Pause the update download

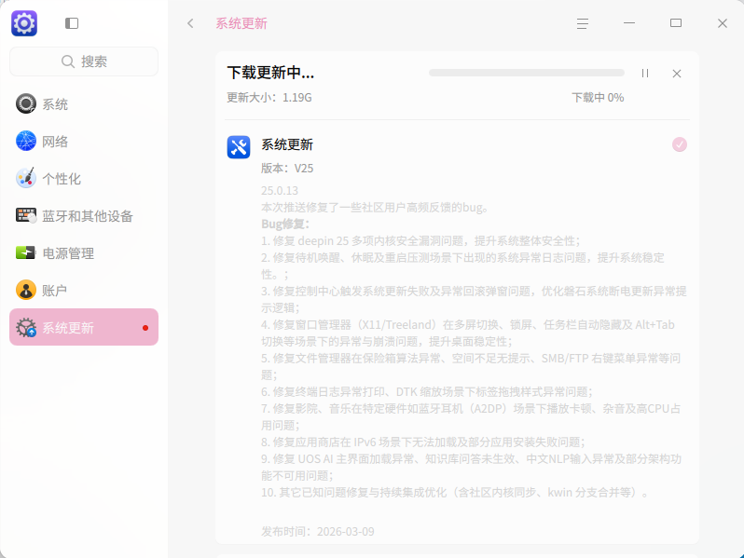click(645, 74)
